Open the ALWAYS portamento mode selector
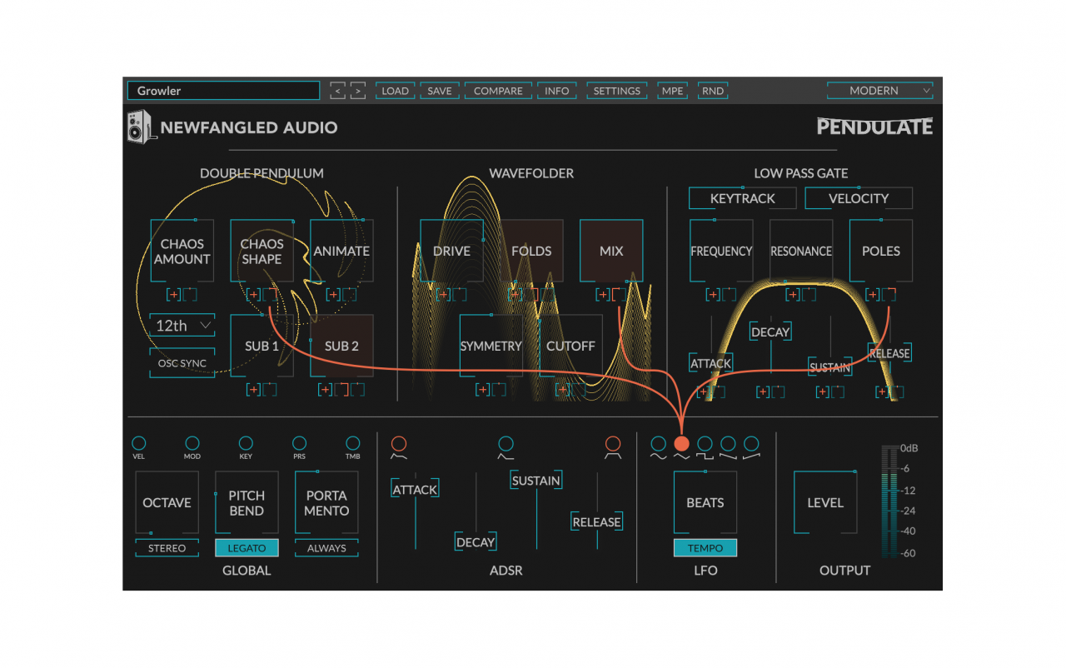 326,548
